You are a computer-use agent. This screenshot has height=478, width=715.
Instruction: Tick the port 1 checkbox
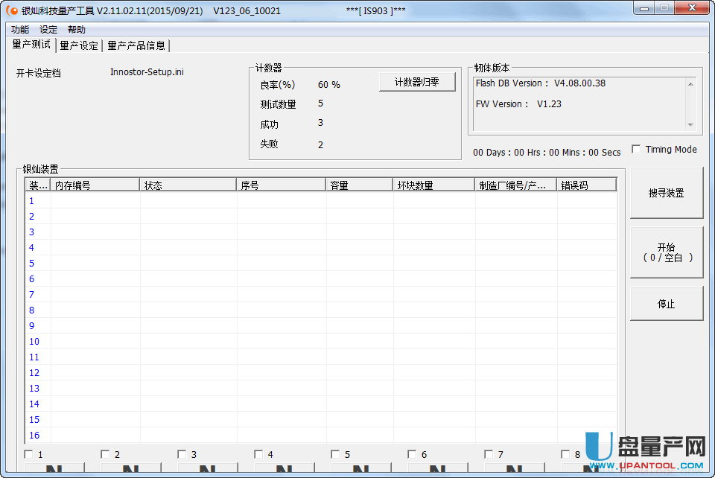pos(28,454)
